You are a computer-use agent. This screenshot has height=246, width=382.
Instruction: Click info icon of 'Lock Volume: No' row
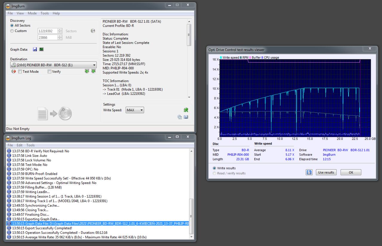9,160
